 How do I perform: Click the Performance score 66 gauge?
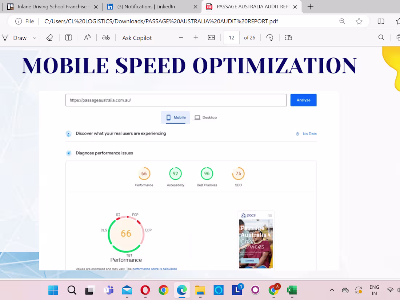click(x=126, y=234)
